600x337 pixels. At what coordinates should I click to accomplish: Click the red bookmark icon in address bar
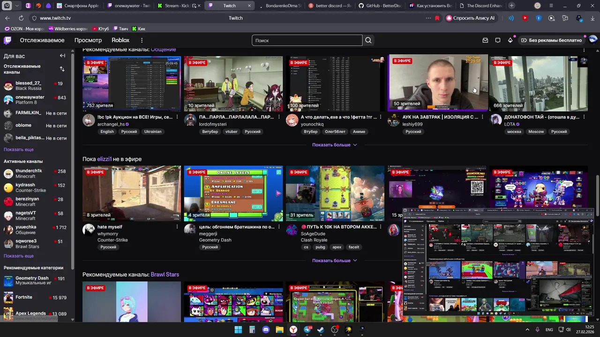(x=437, y=18)
